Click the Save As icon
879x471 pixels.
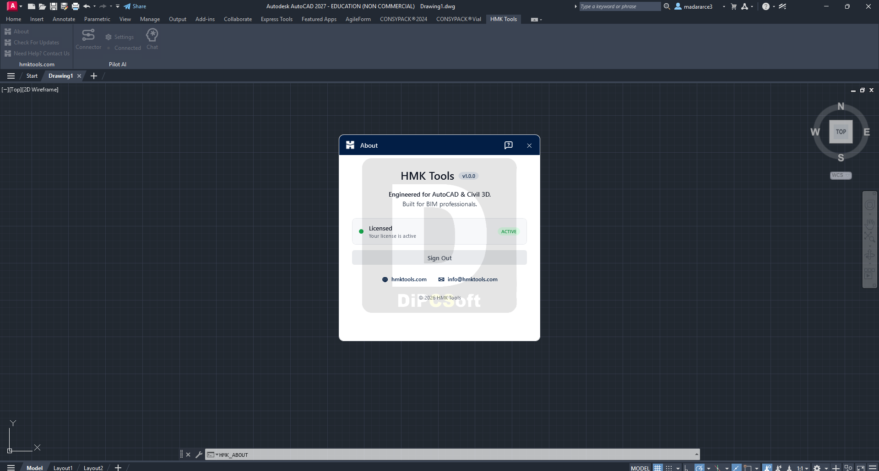point(65,6)
